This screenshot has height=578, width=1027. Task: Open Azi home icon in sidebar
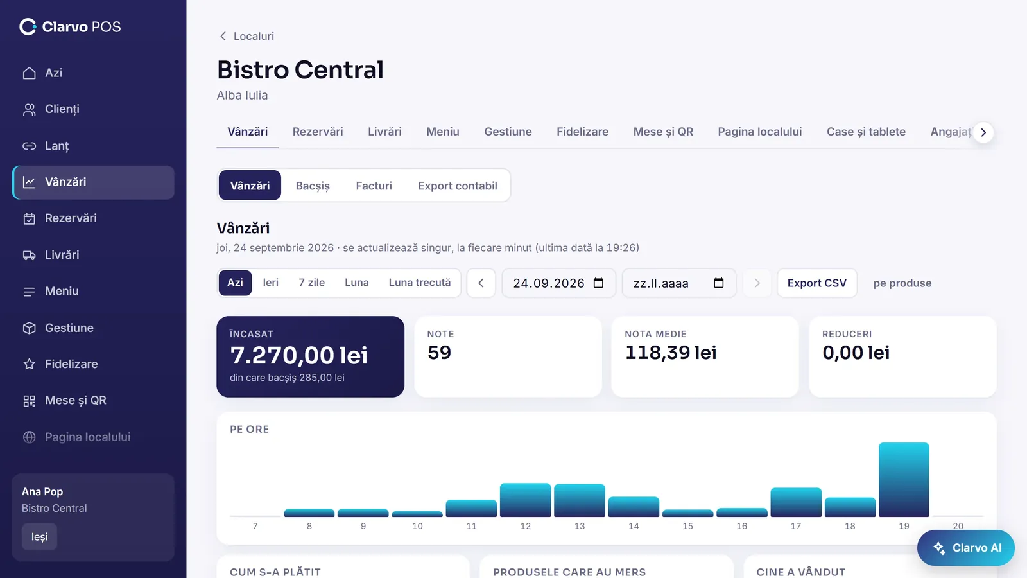point(29,73)
